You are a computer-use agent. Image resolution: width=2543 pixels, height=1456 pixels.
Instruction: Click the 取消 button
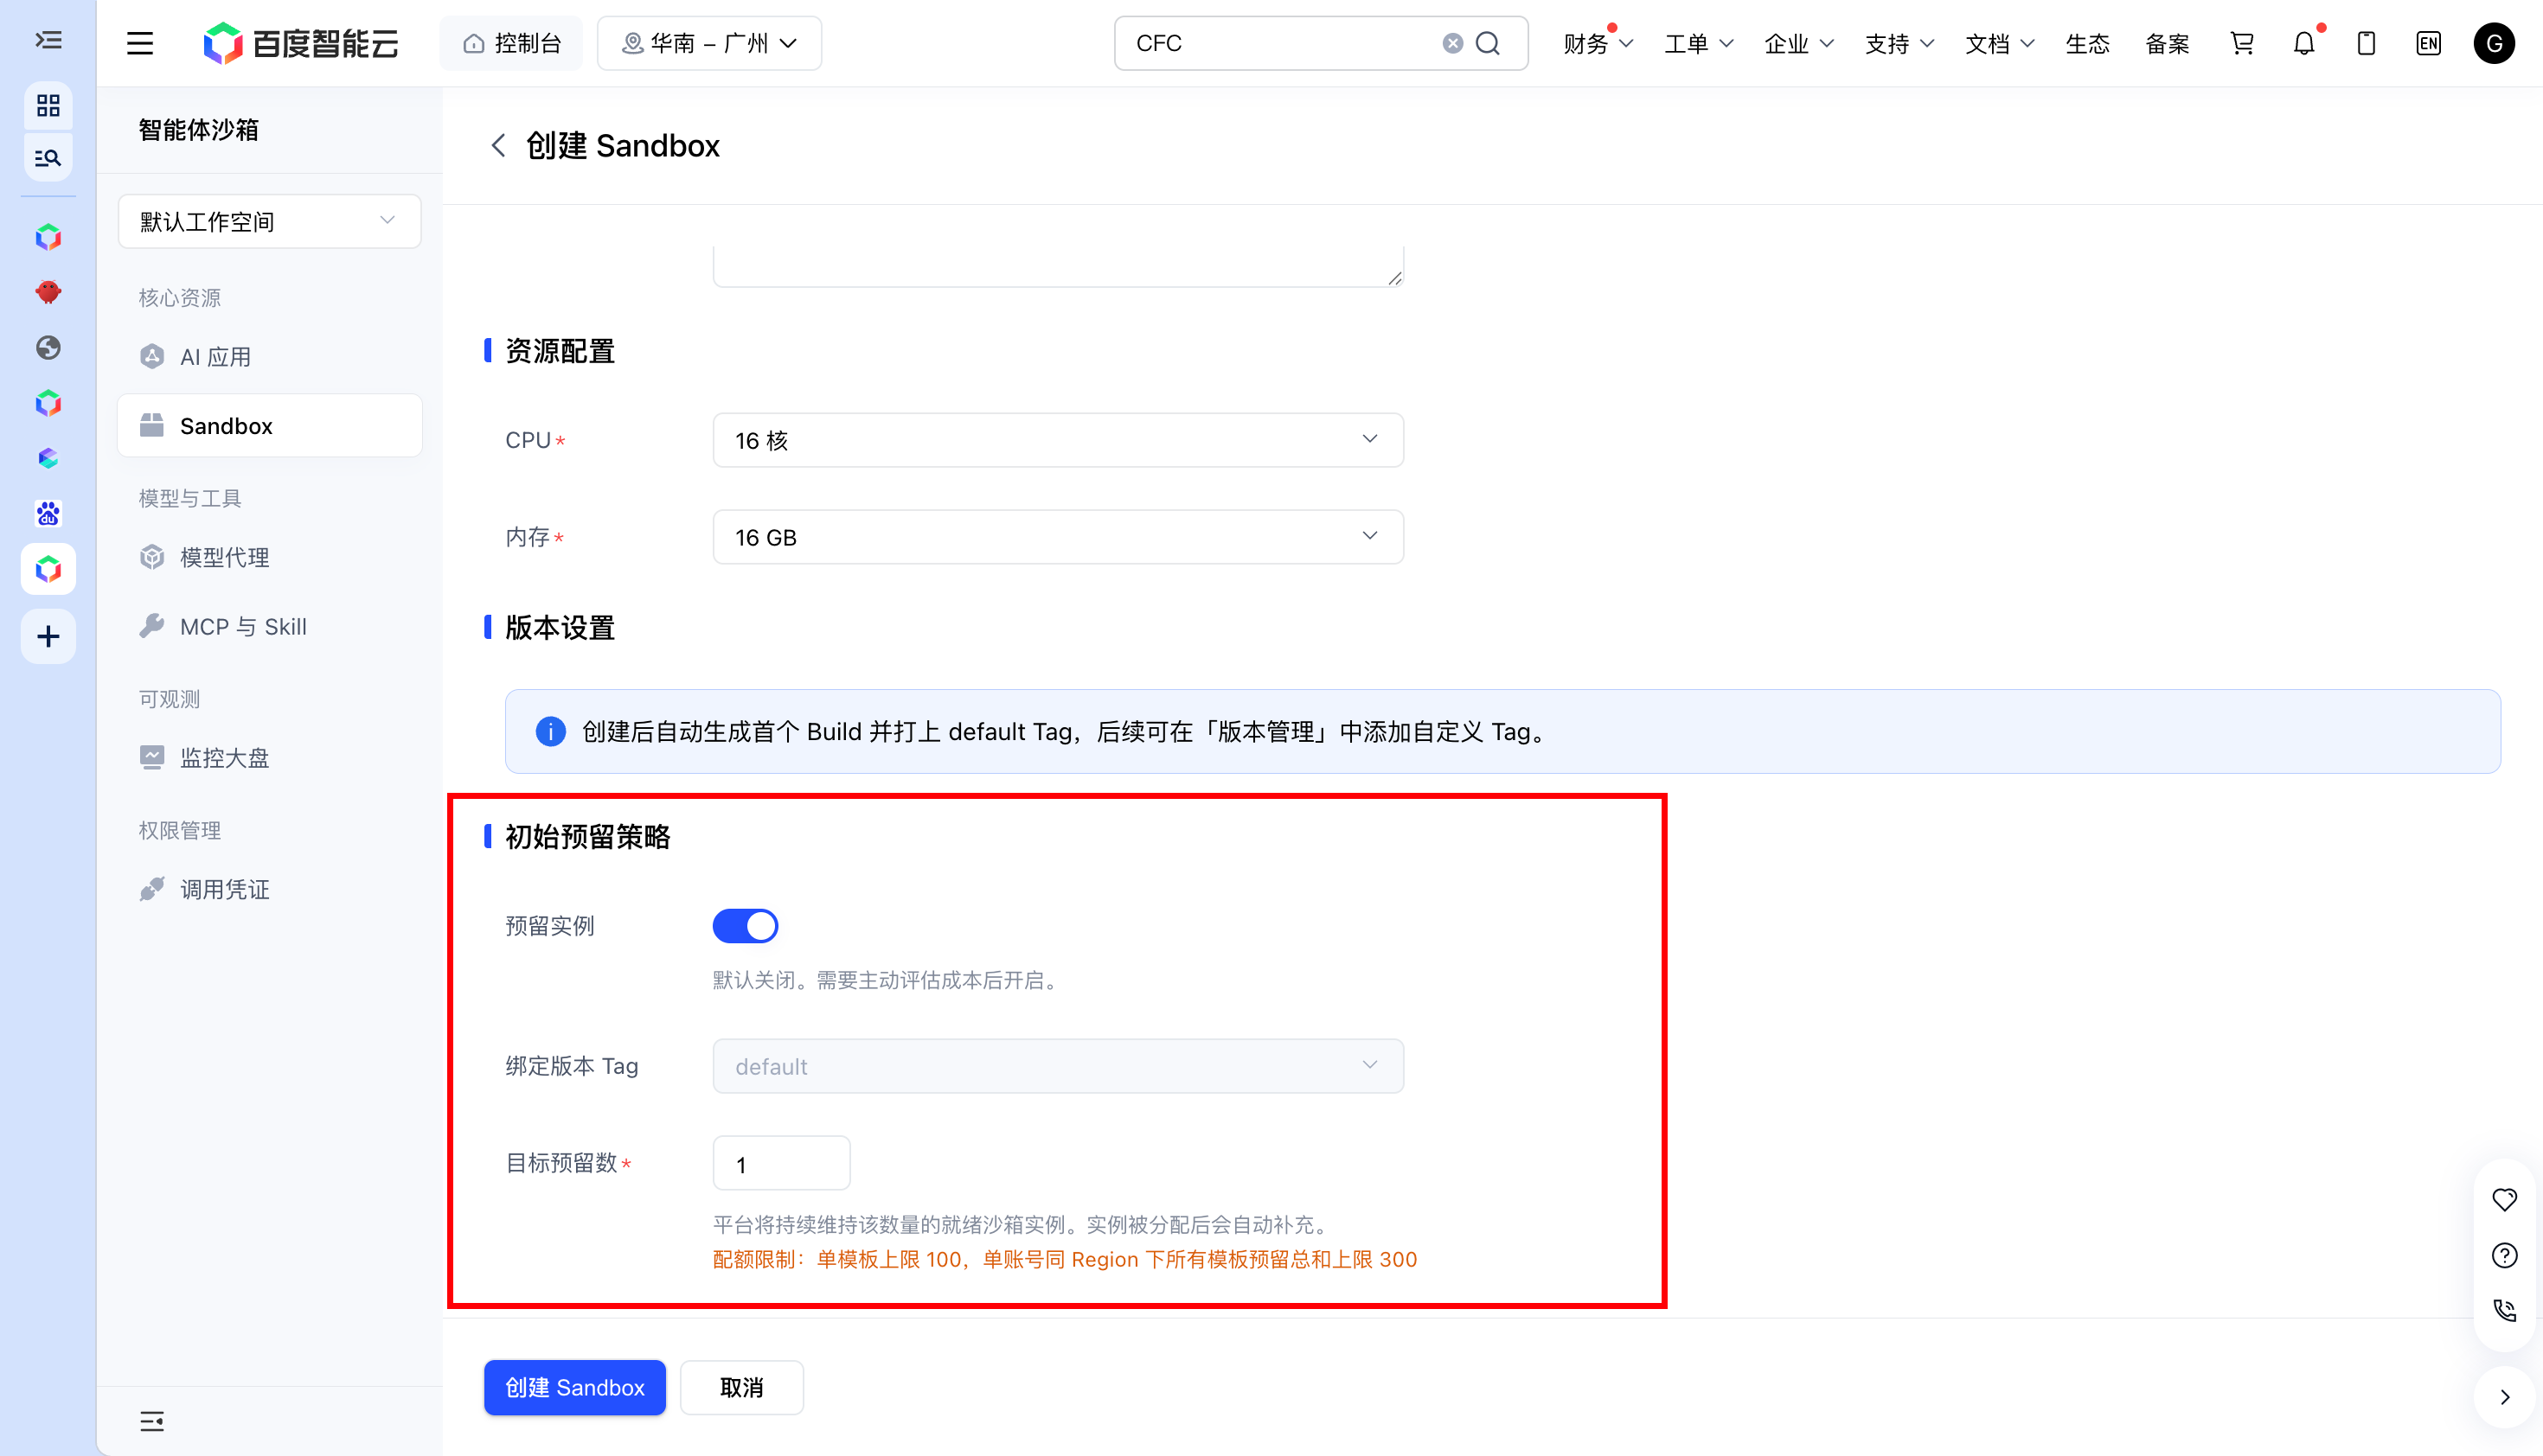point(741,1387)
